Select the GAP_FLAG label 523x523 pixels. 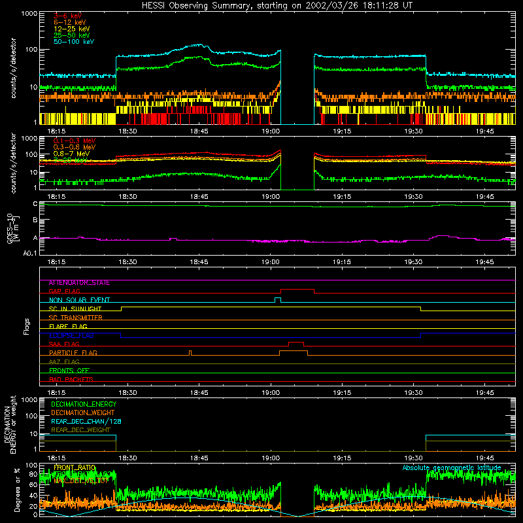pyautogui.click(x=64, y=291)
